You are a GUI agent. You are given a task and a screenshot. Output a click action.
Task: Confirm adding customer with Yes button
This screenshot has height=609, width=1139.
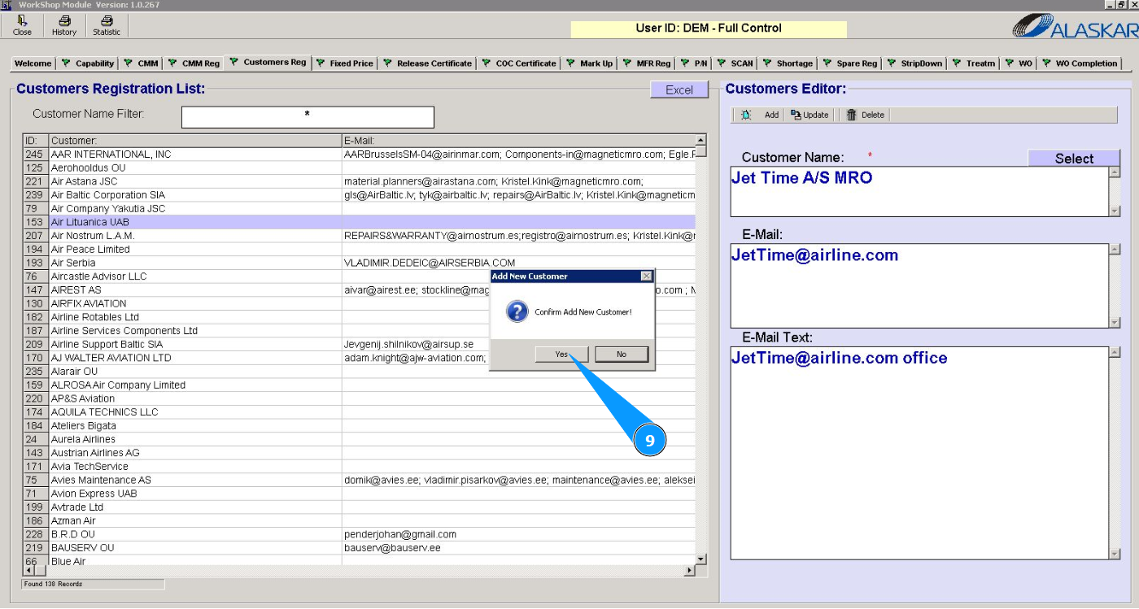click(x=562, y=355)
